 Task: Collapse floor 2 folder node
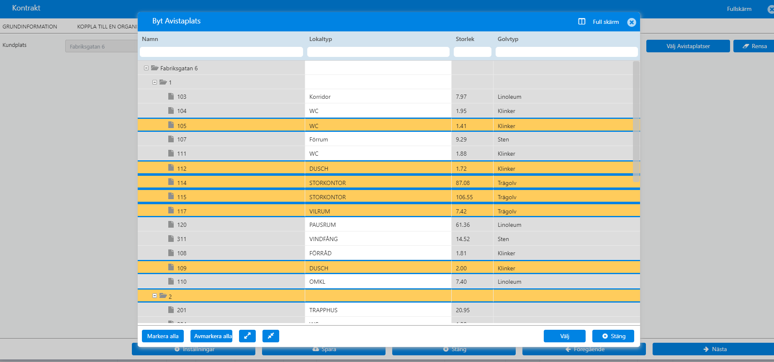point(154,296)
